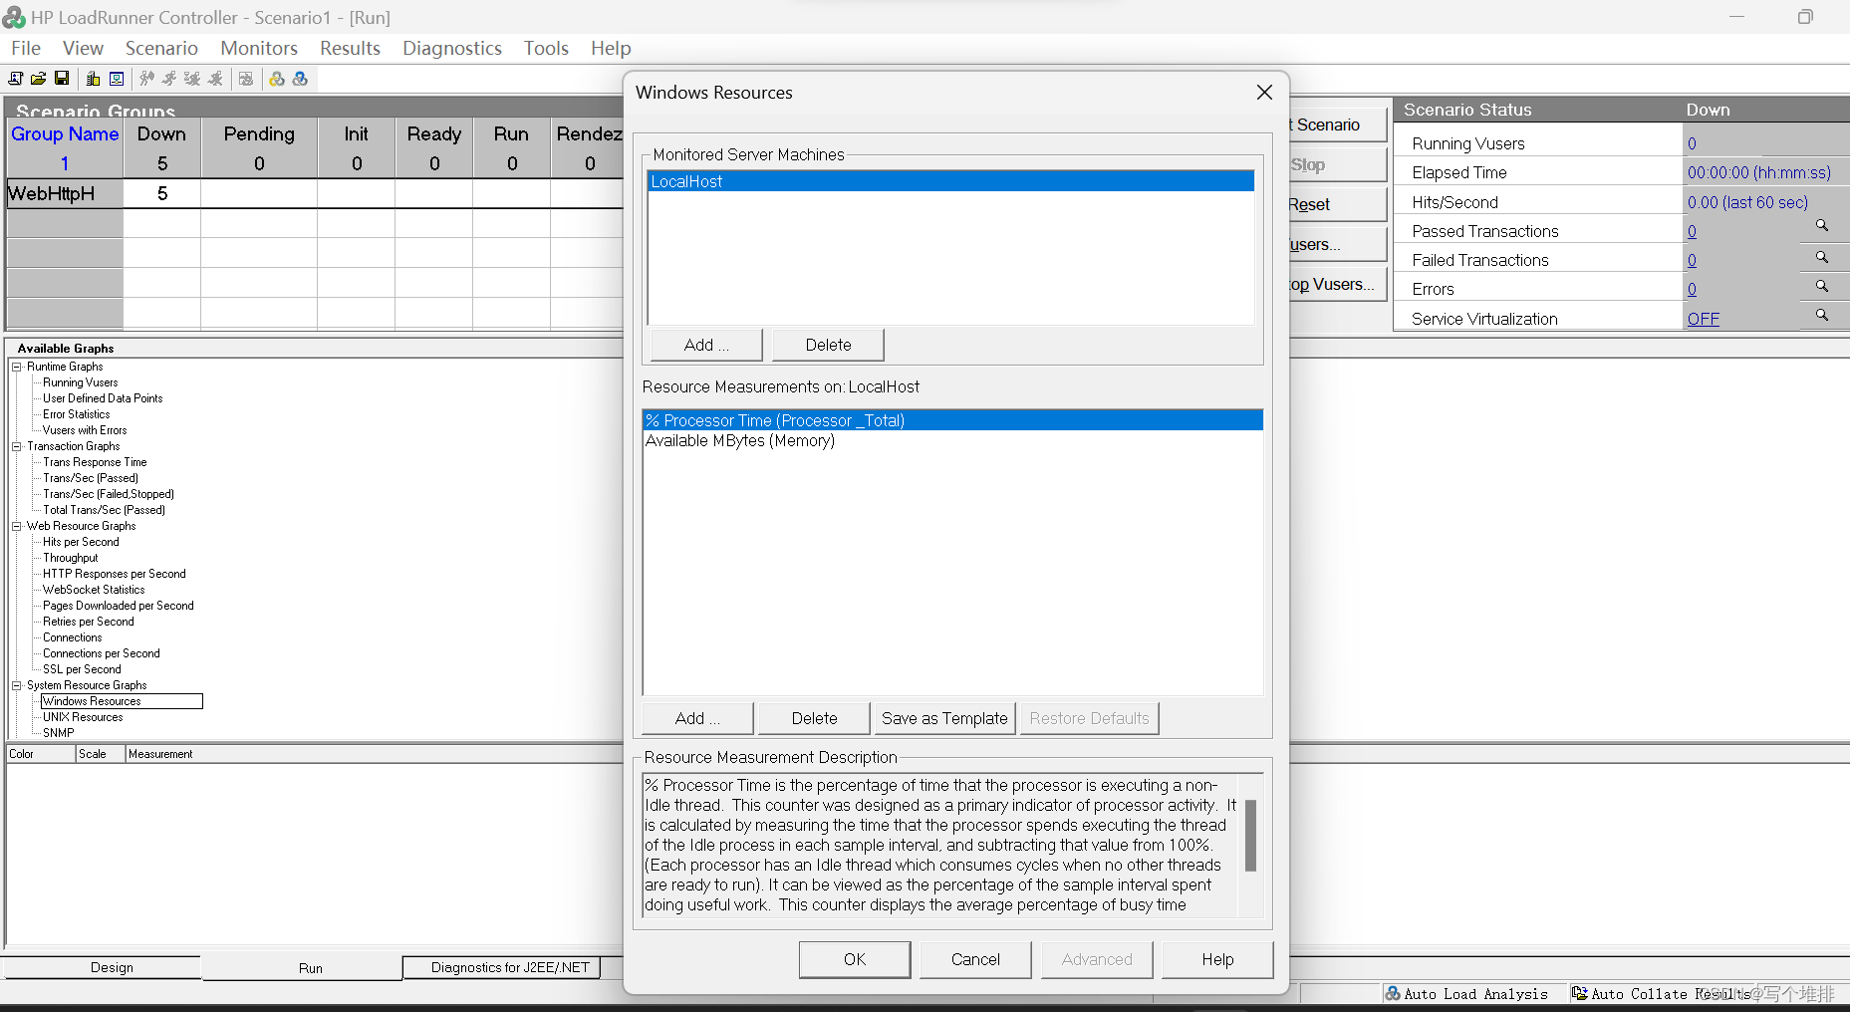
Task: Select WebSocket Statistics in graph tree
Action: 94,590
